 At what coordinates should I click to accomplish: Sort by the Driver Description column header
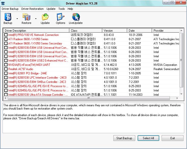click(x=36, y=30)
